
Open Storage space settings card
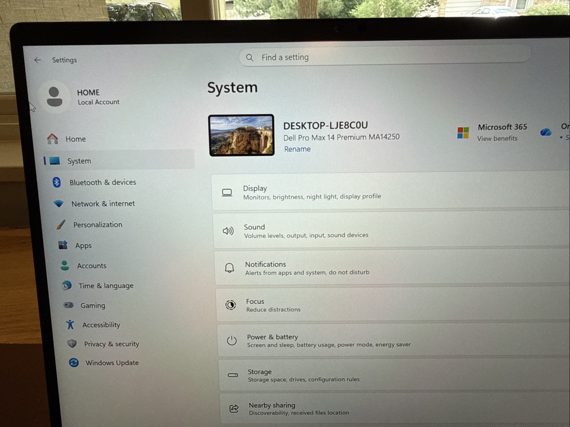(394, 375)
